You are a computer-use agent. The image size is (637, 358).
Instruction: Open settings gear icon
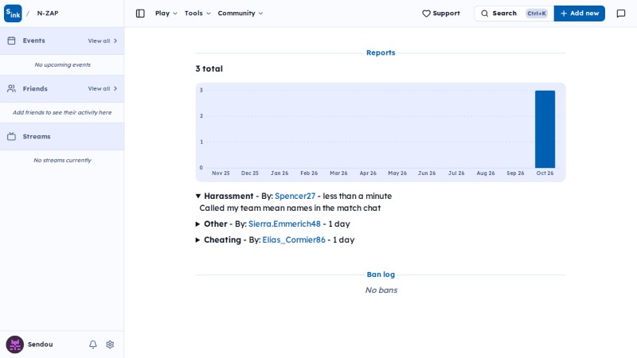(x=110, y=344)
